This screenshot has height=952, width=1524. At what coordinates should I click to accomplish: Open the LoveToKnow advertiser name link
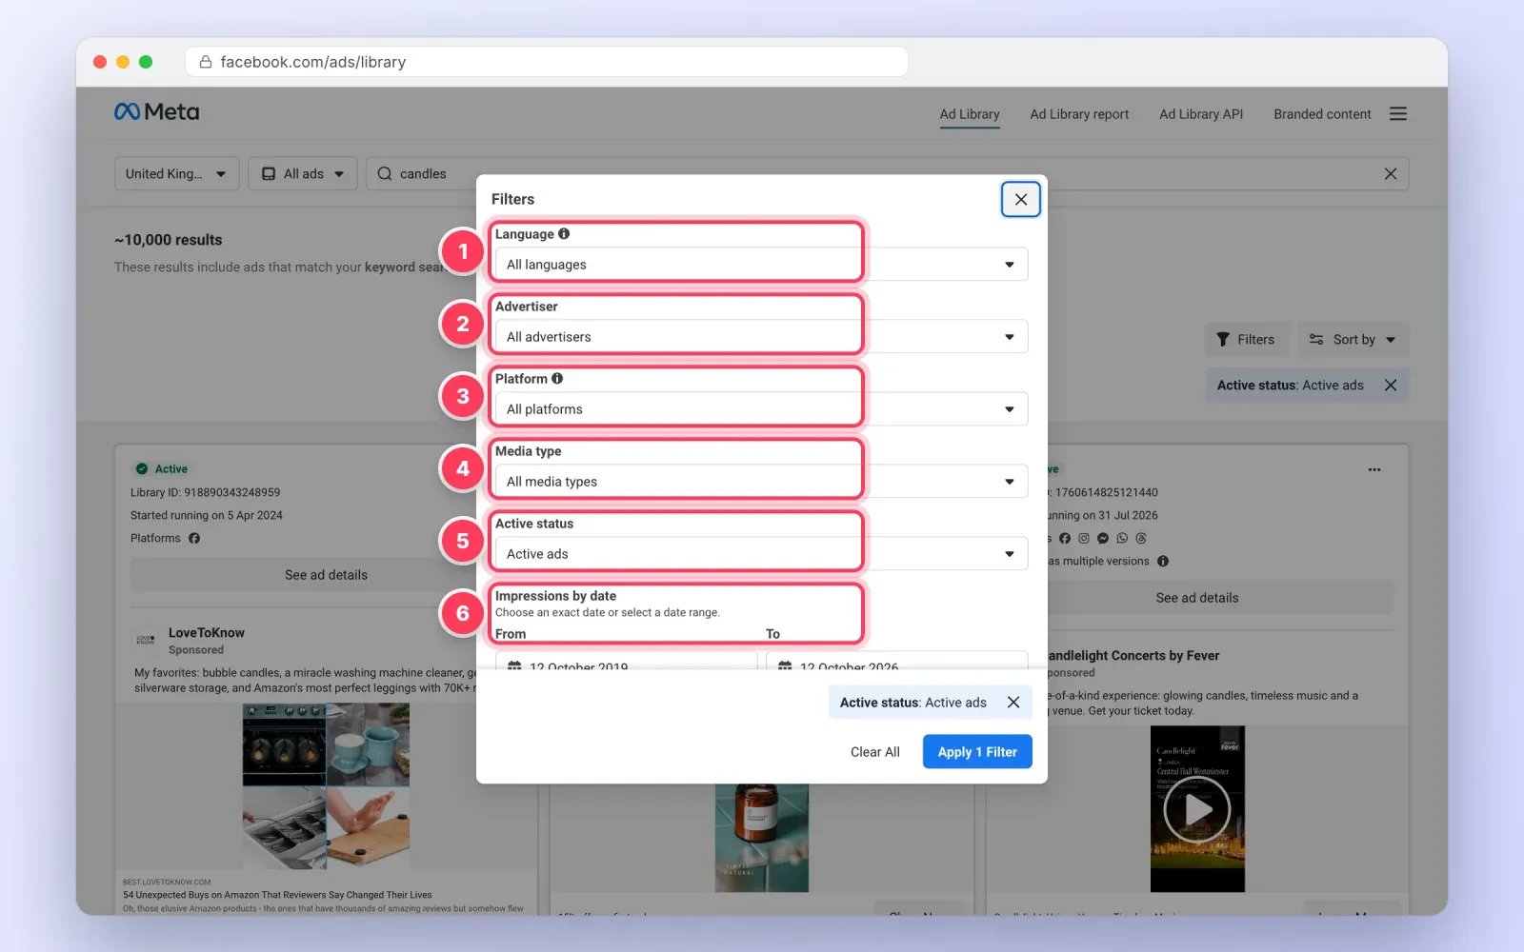(207, 633)
